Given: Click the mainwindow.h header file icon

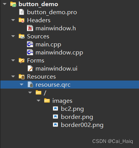Looking at the screenshot, I should point(30,28).
